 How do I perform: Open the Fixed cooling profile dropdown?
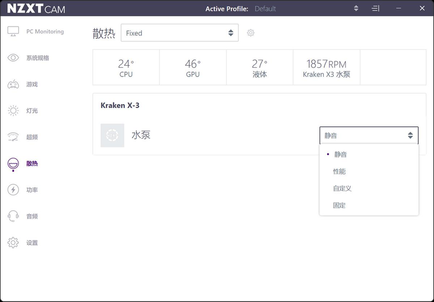pos(179,33)
